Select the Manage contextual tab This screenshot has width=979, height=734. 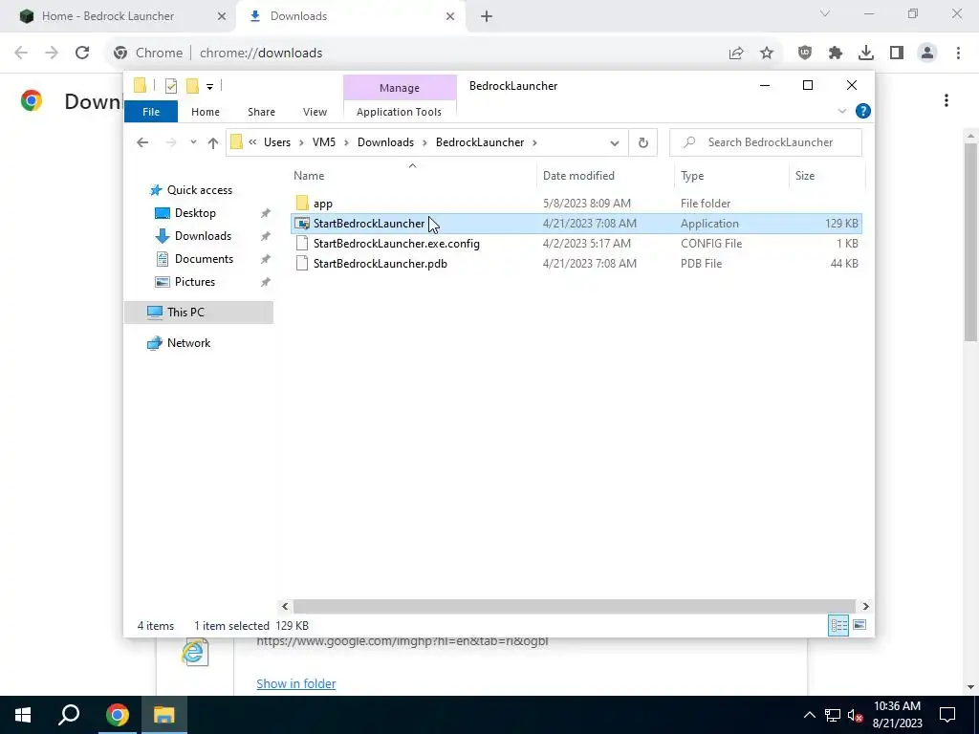400,88
